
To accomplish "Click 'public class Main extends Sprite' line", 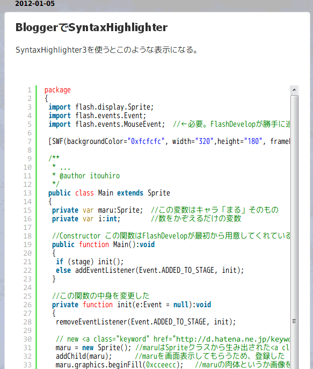I will click(x=109, y=193).
